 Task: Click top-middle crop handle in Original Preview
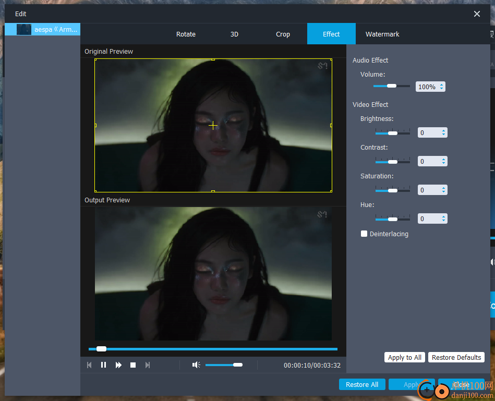pos(213,59)
